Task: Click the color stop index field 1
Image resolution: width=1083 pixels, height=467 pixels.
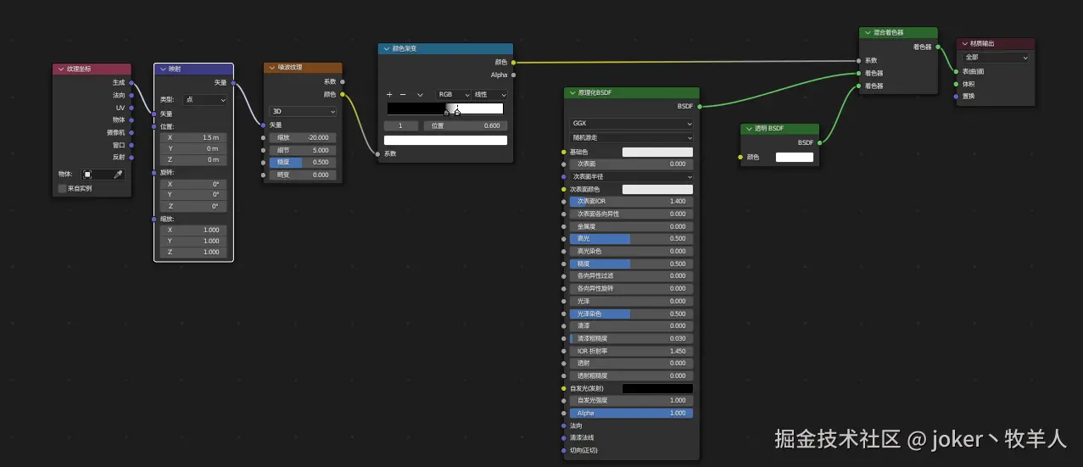Action: click(x=401, y=125)
